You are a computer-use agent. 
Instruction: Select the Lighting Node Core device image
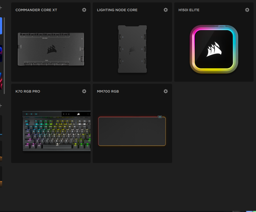pos(132,49)
